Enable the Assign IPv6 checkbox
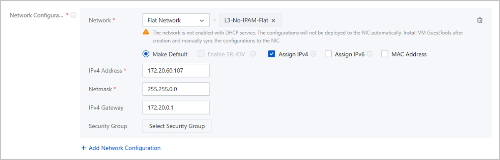The image size is (500, 160). coord(328,54)
